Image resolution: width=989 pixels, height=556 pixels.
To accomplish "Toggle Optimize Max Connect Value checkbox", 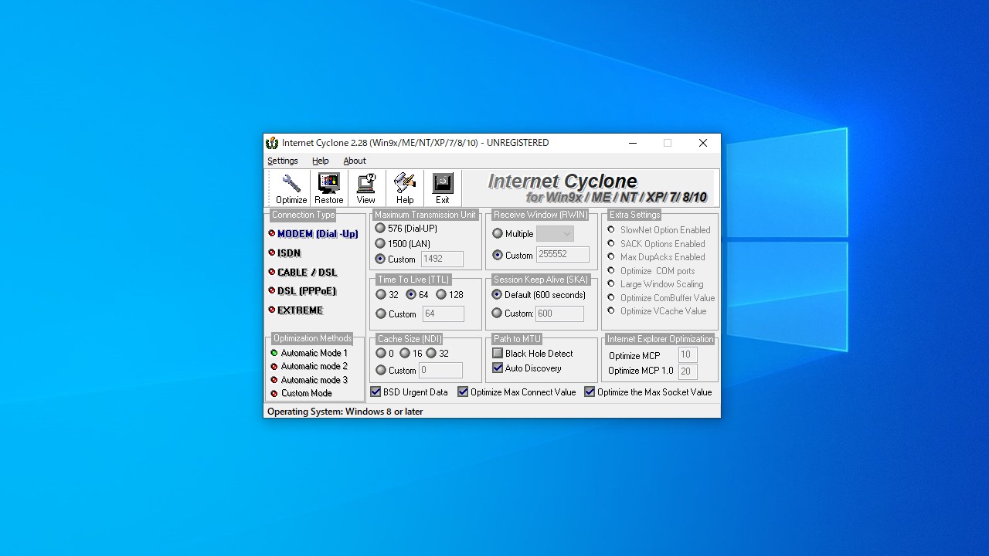I will (464, 392).
